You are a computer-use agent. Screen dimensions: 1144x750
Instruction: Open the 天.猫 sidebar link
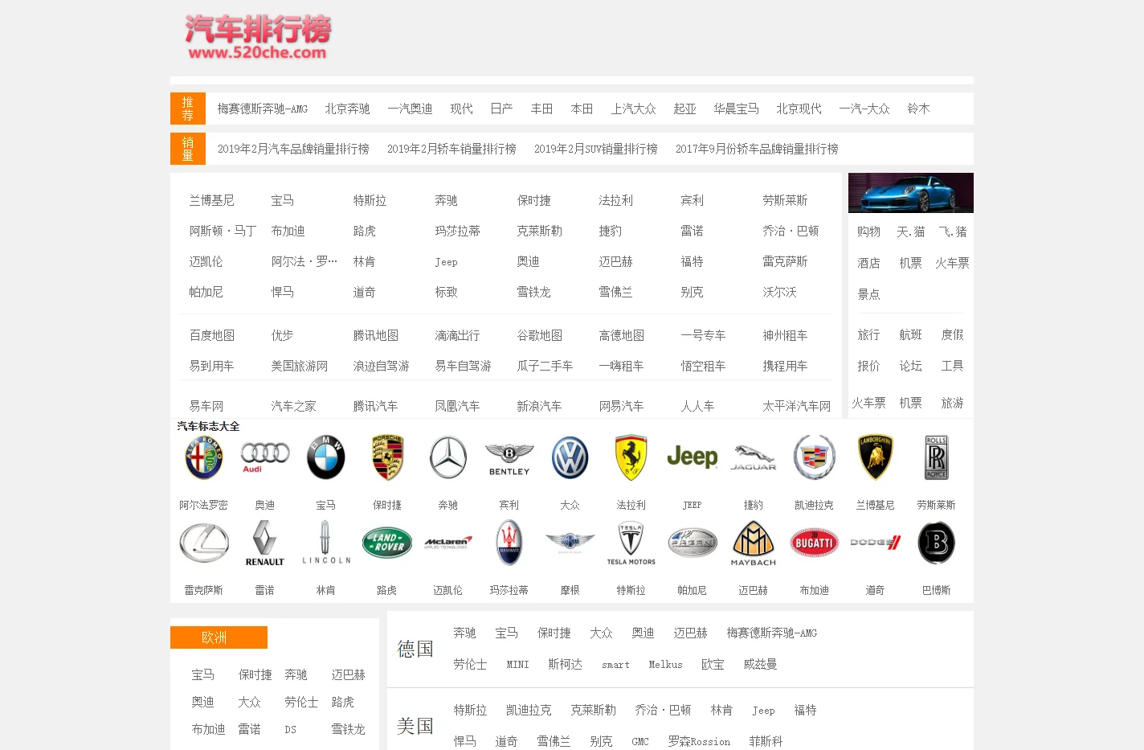coord(911,232)
